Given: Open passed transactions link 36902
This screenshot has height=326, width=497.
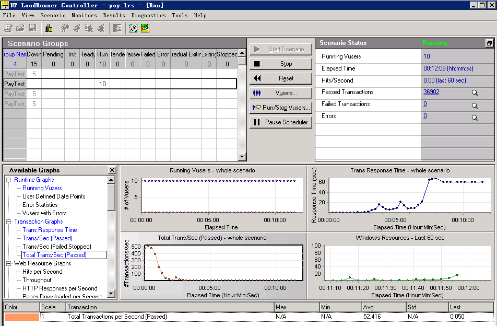Looking at the screenshot, I should pos(431,92).
